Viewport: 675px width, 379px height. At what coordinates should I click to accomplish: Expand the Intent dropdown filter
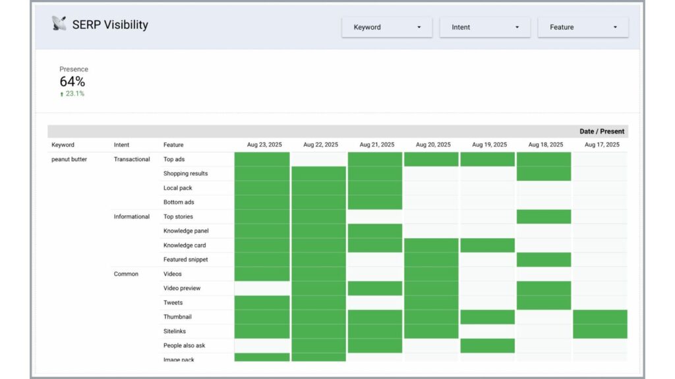point(484,27)
